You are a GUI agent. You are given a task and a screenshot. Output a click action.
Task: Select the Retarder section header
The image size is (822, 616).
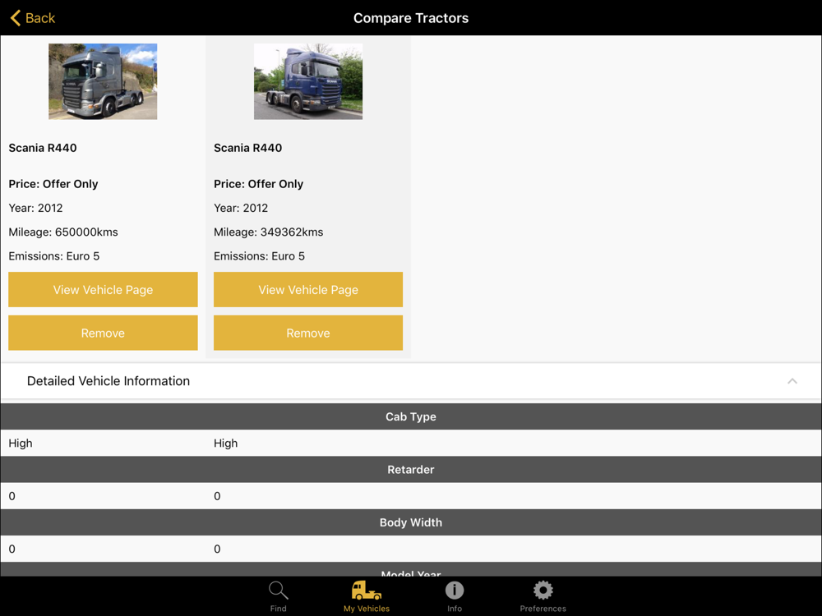411,469
